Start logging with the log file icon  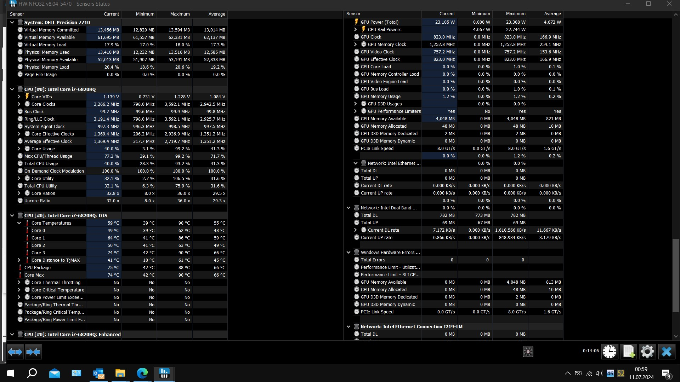(x=629, y=352)
